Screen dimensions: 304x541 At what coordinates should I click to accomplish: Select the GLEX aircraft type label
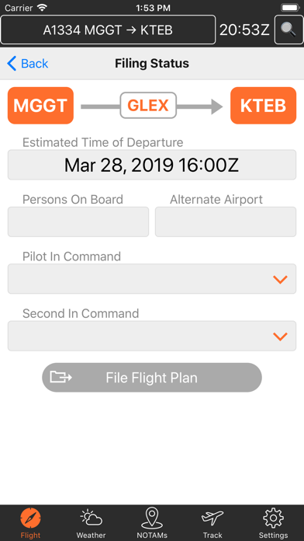(148, 105)
